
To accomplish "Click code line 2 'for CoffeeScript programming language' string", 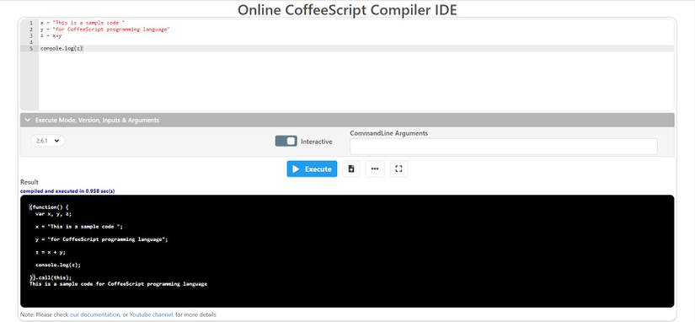I will pyautogui.click(x=111, y=30).
